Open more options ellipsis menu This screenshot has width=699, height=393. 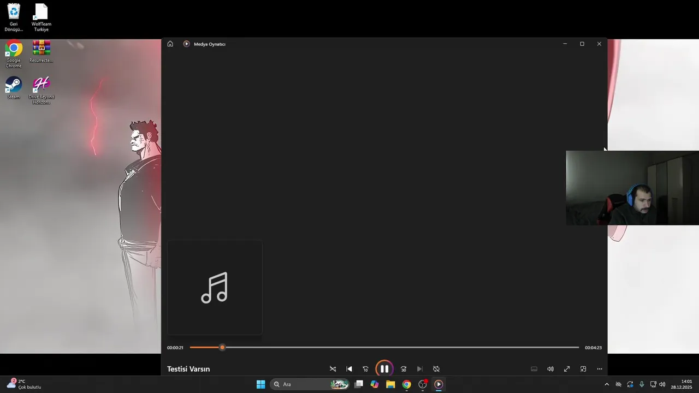(x=600, y=369)
